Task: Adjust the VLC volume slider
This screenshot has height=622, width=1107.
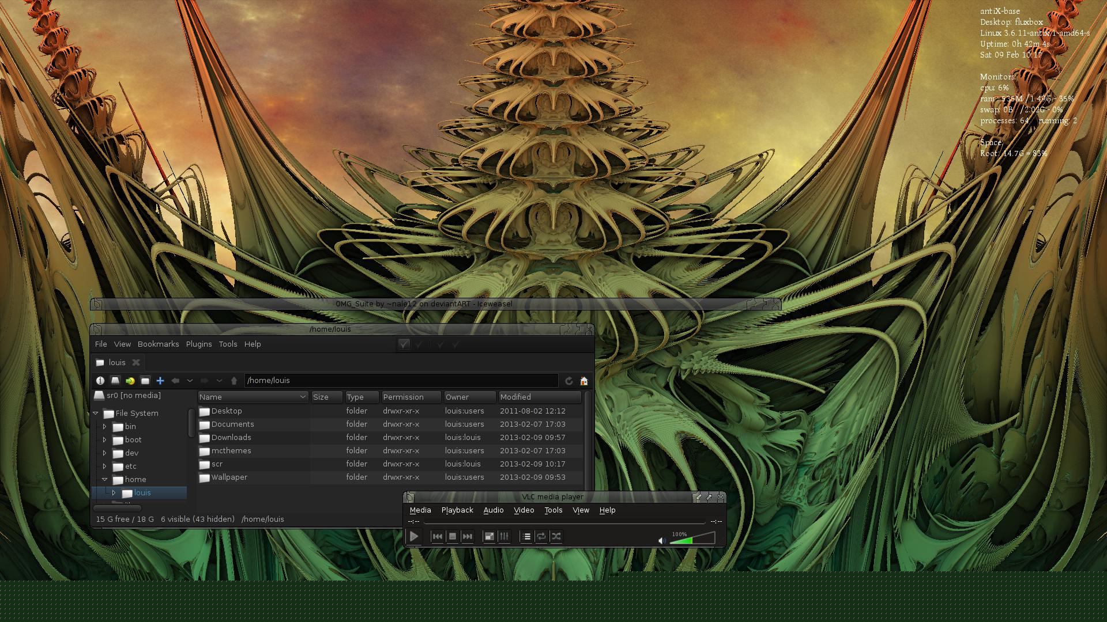Action: (692, 539)
